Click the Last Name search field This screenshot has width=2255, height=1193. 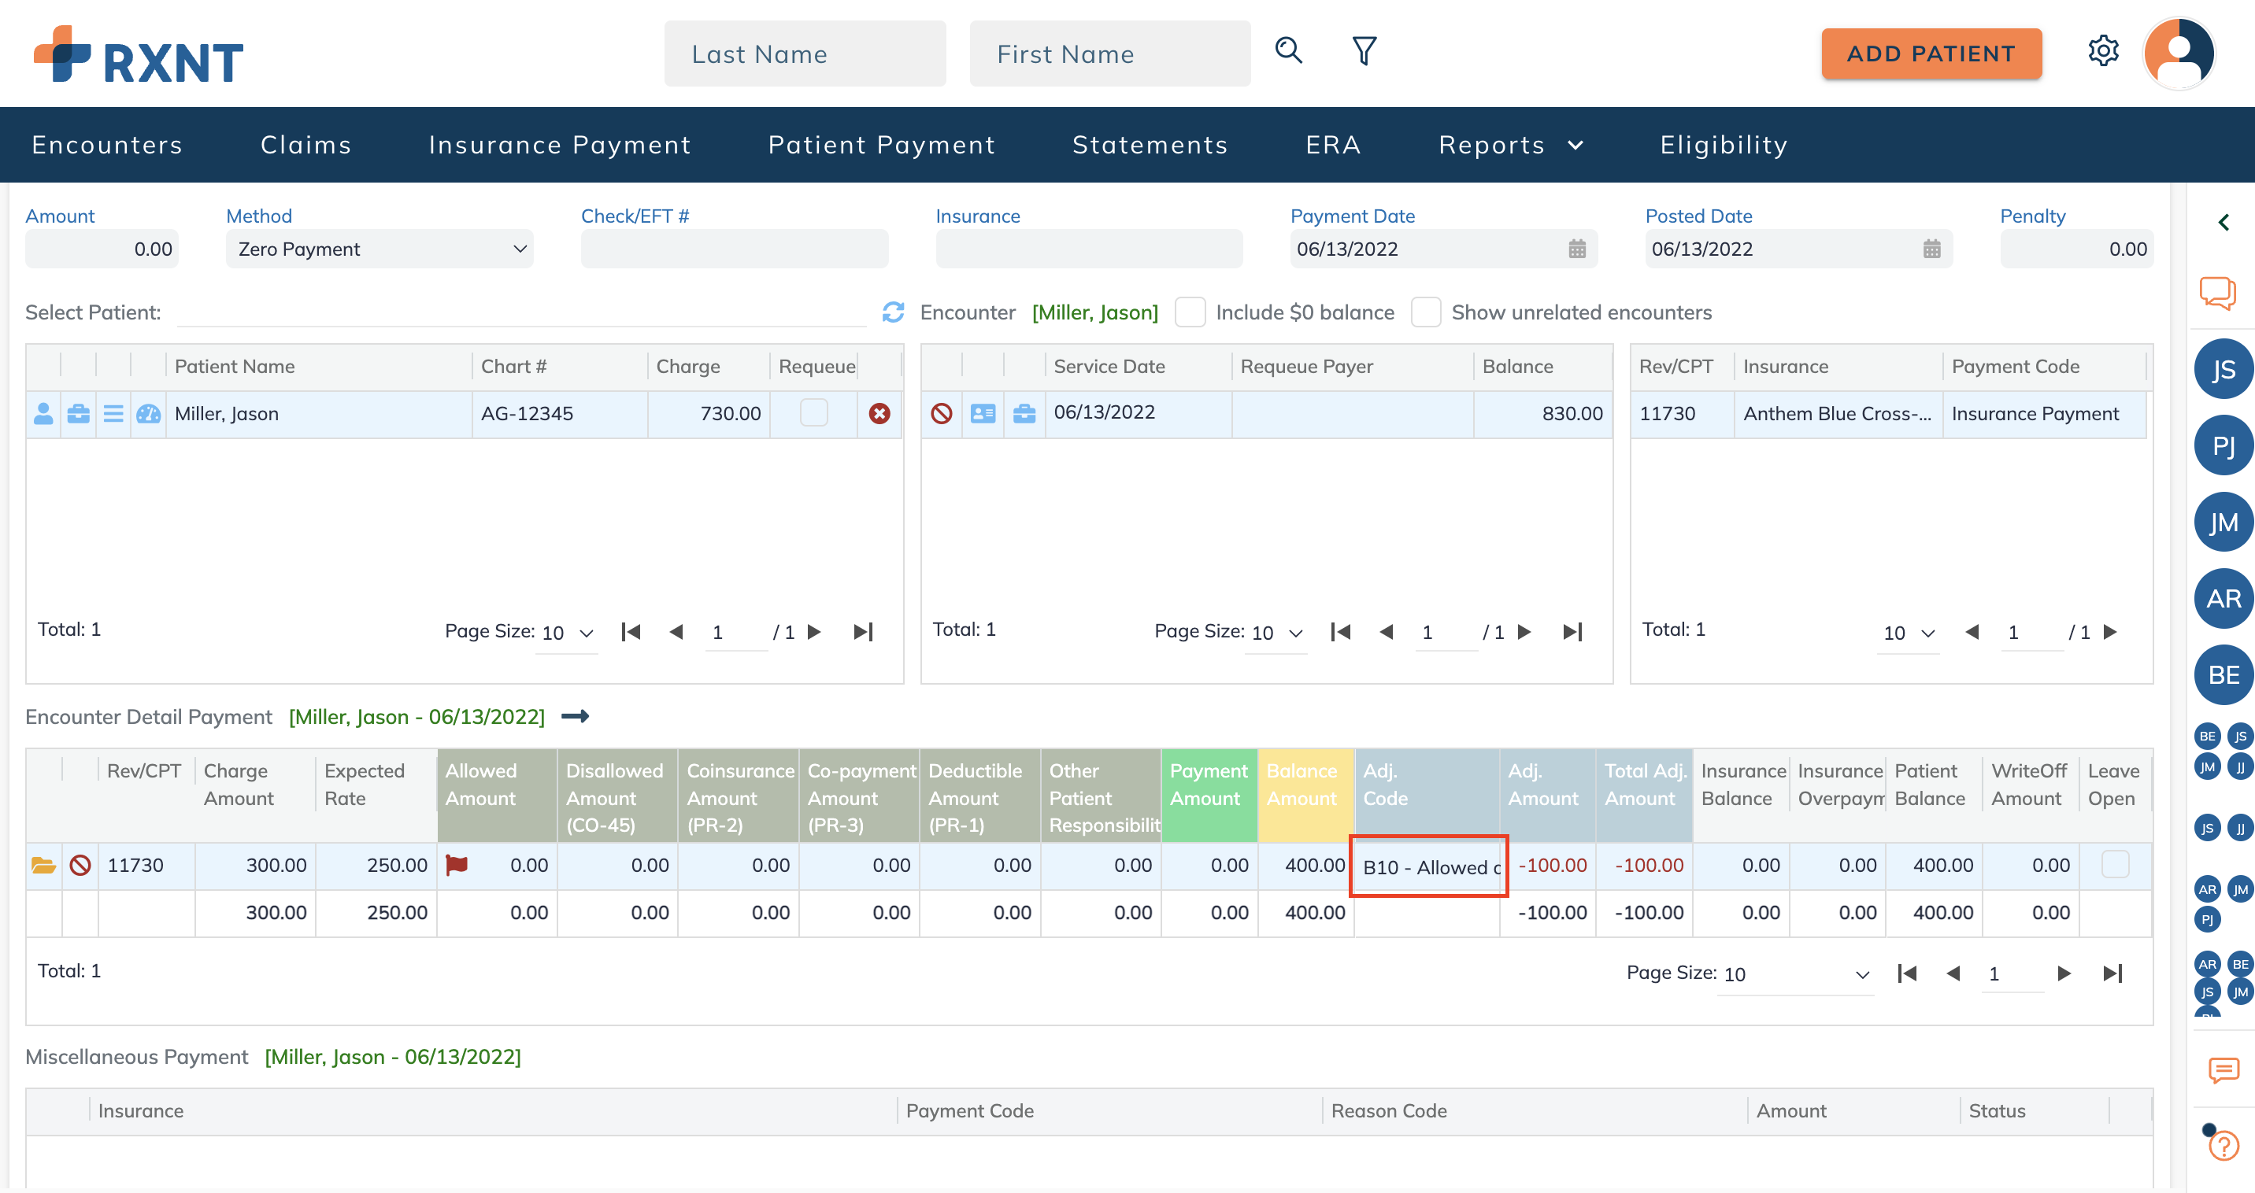[804, 54]
